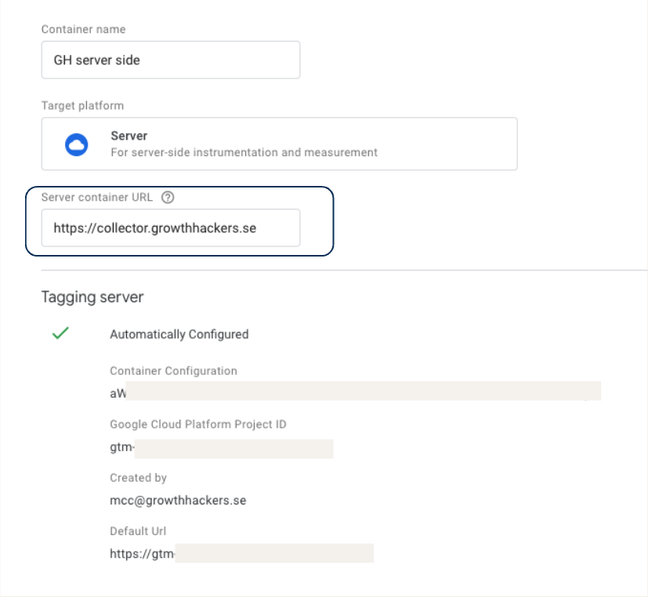Click the "Target platform" label

pyautogui.click(x=82, y=105)
